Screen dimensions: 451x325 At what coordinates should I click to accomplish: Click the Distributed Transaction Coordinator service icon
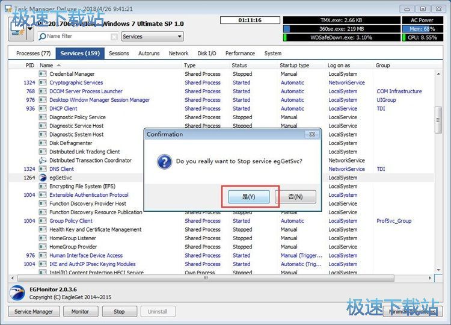[43, 161]
